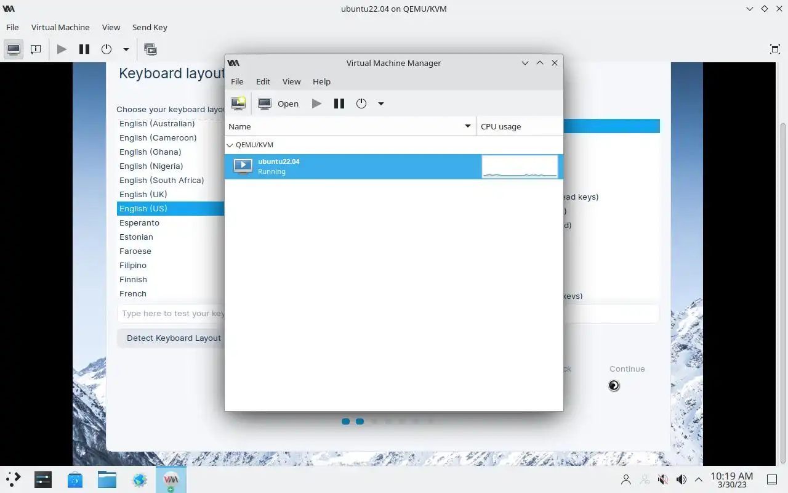Click the CPU usage graph for ubuntu22.04
788x493 pixels.
pyautogui.click(x=520, y=166)
